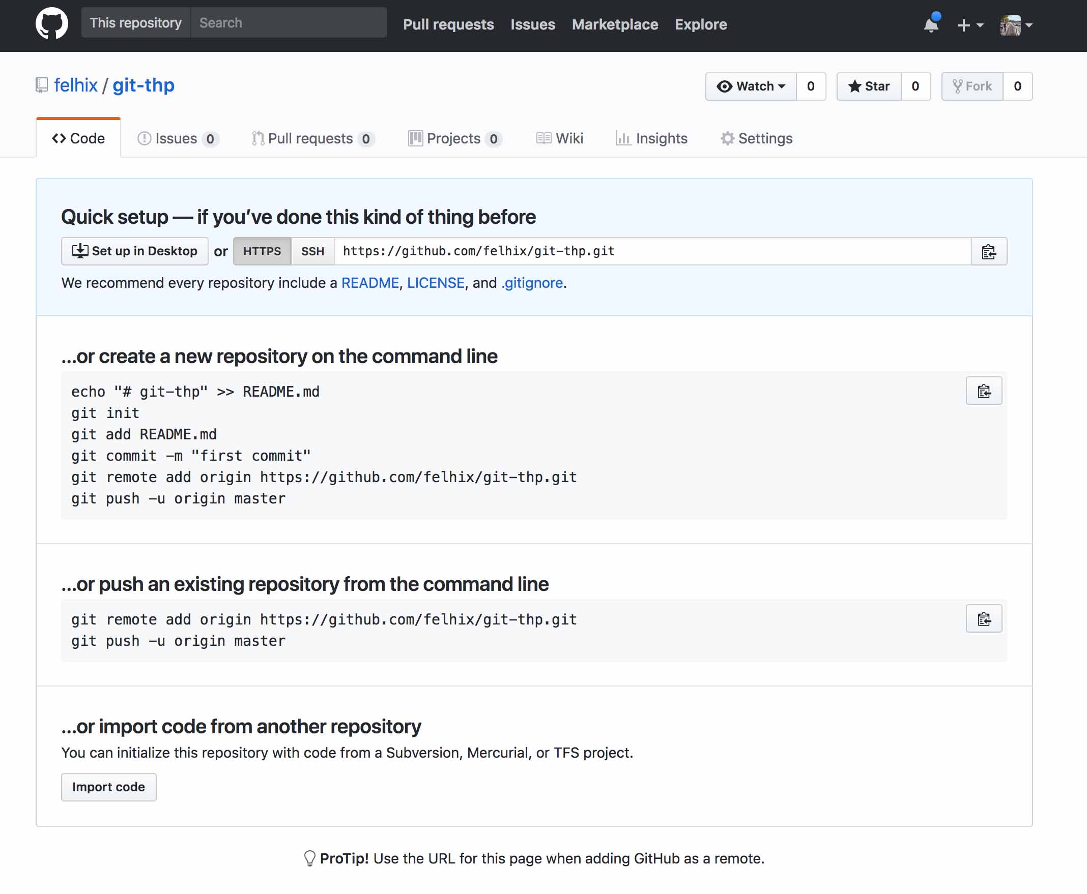
Task: Copy the create new repository commands
Action: [x=984, y=391]
